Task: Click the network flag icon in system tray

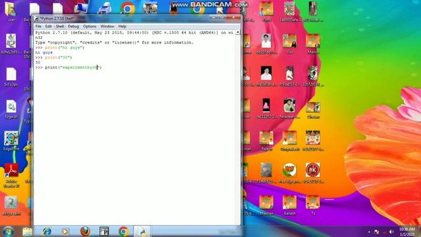Action: coord(377,232)
